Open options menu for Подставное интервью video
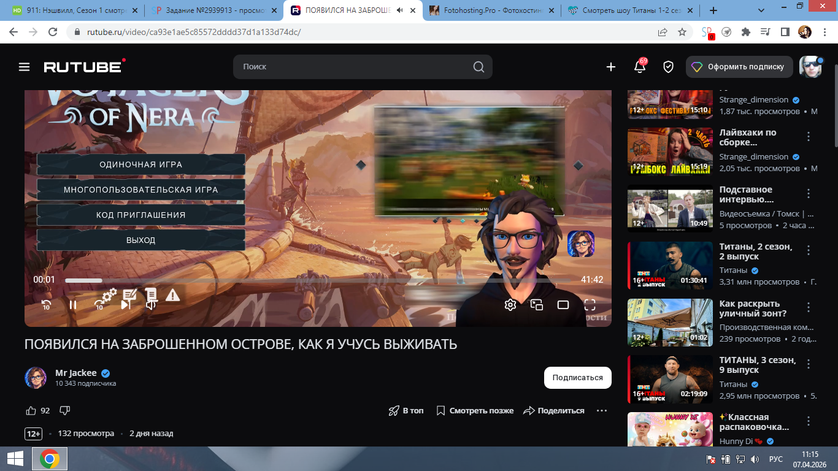The height and width of the screenshot is (471, 838). (809, 193)
